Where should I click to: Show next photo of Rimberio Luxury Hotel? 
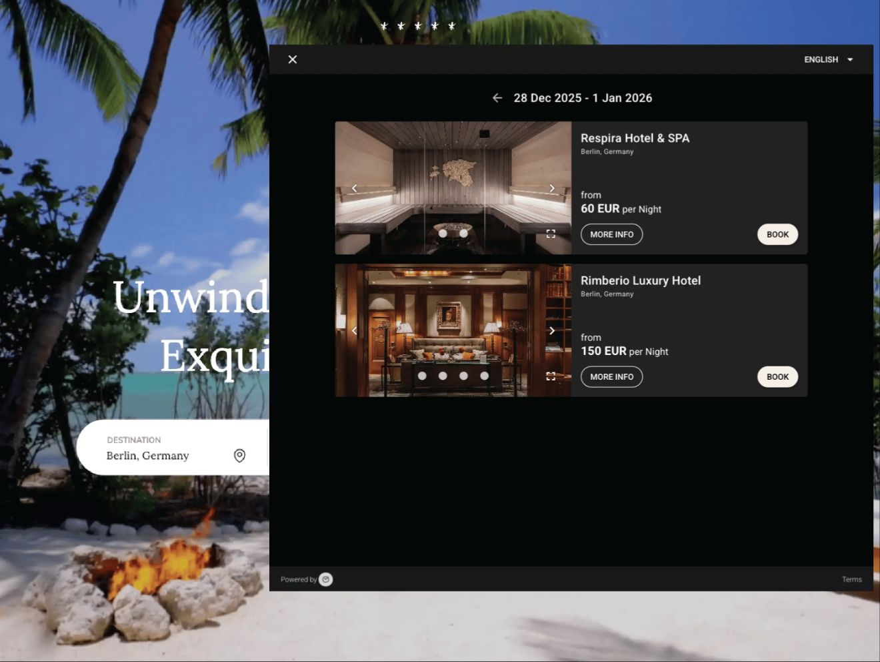coord(552,330)
